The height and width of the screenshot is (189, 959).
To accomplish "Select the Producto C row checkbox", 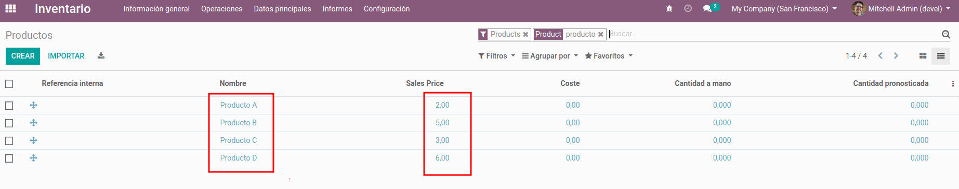I will click(9, 141).
